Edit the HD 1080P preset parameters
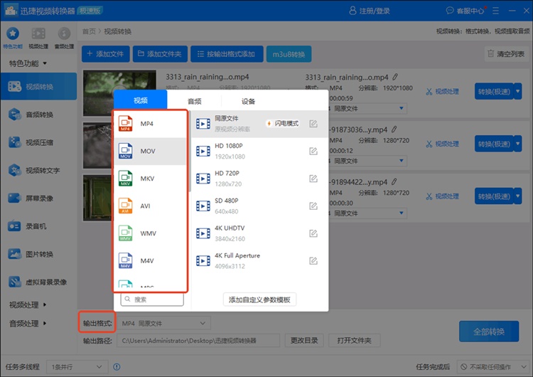 (x=313, y=151)
